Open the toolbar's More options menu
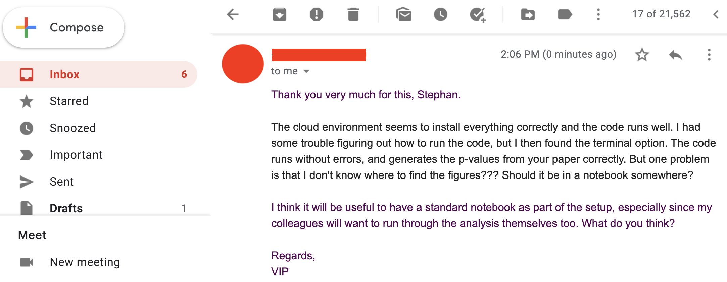Viewport: 727px width, 282px height. coord(598,14)
